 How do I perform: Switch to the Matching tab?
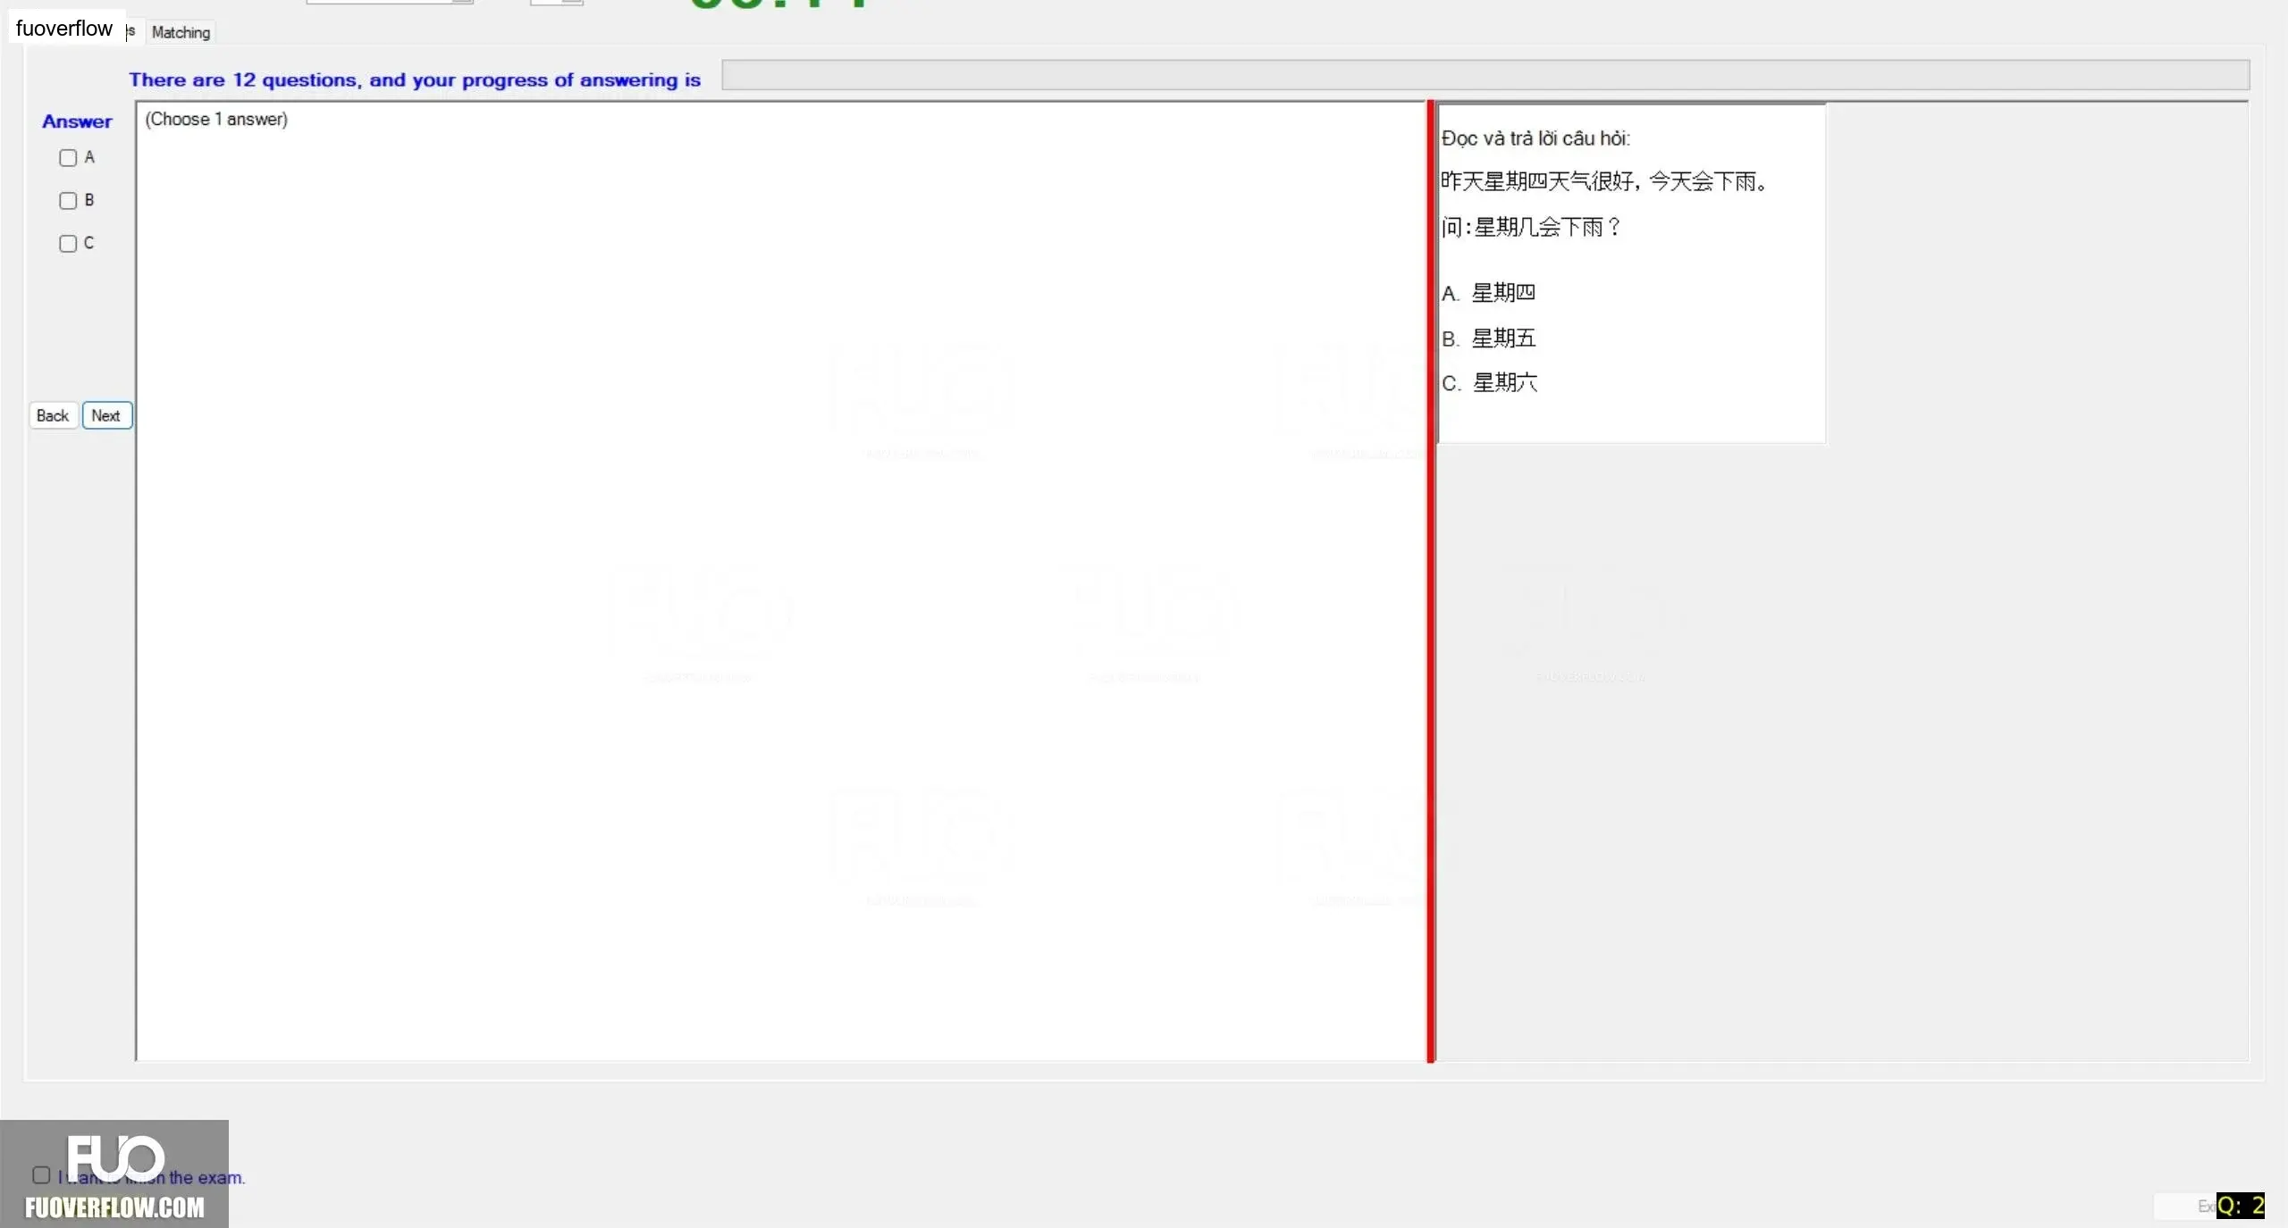181,32
